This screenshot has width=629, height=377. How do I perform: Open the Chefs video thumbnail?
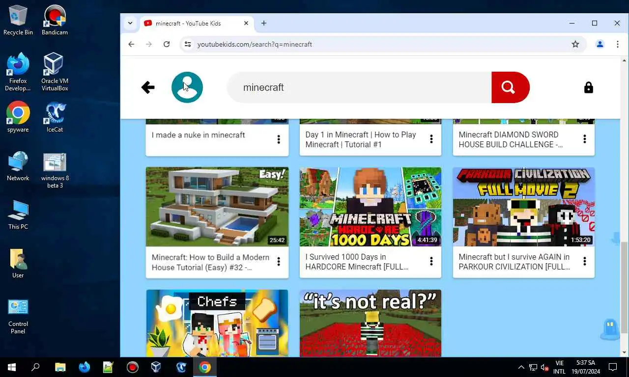pyautogui.click(x=217, y=323)
